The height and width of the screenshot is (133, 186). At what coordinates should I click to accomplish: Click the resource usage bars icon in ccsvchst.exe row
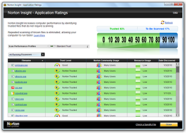[x=138, y=93]
